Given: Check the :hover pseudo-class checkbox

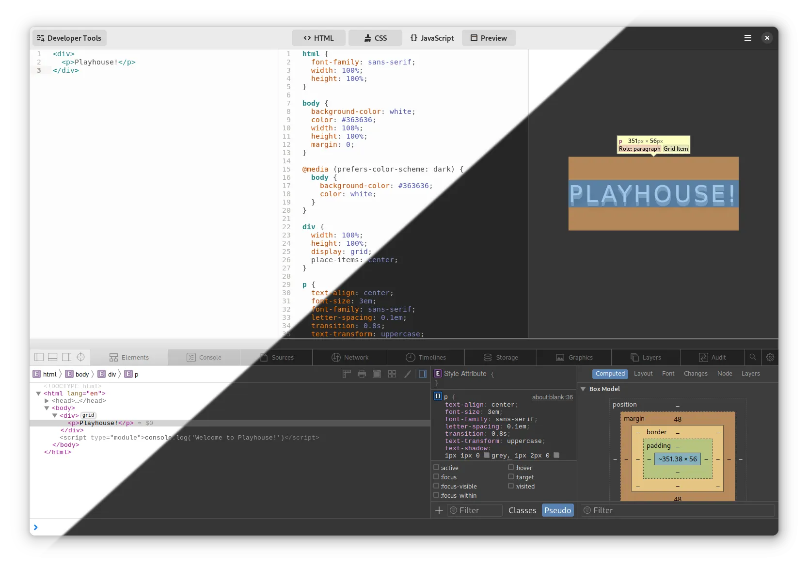Looking at the screenshot, I should [511, 467].
